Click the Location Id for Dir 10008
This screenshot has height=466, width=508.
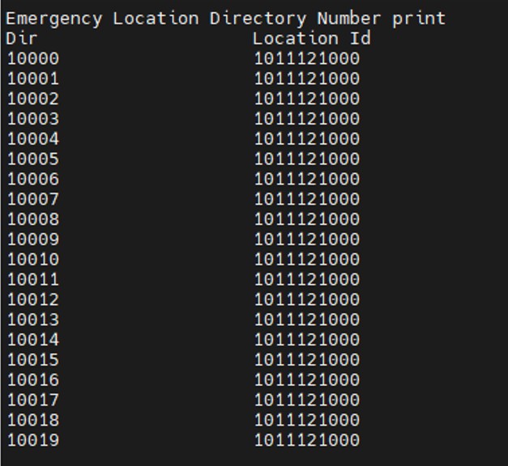[306, 219]
